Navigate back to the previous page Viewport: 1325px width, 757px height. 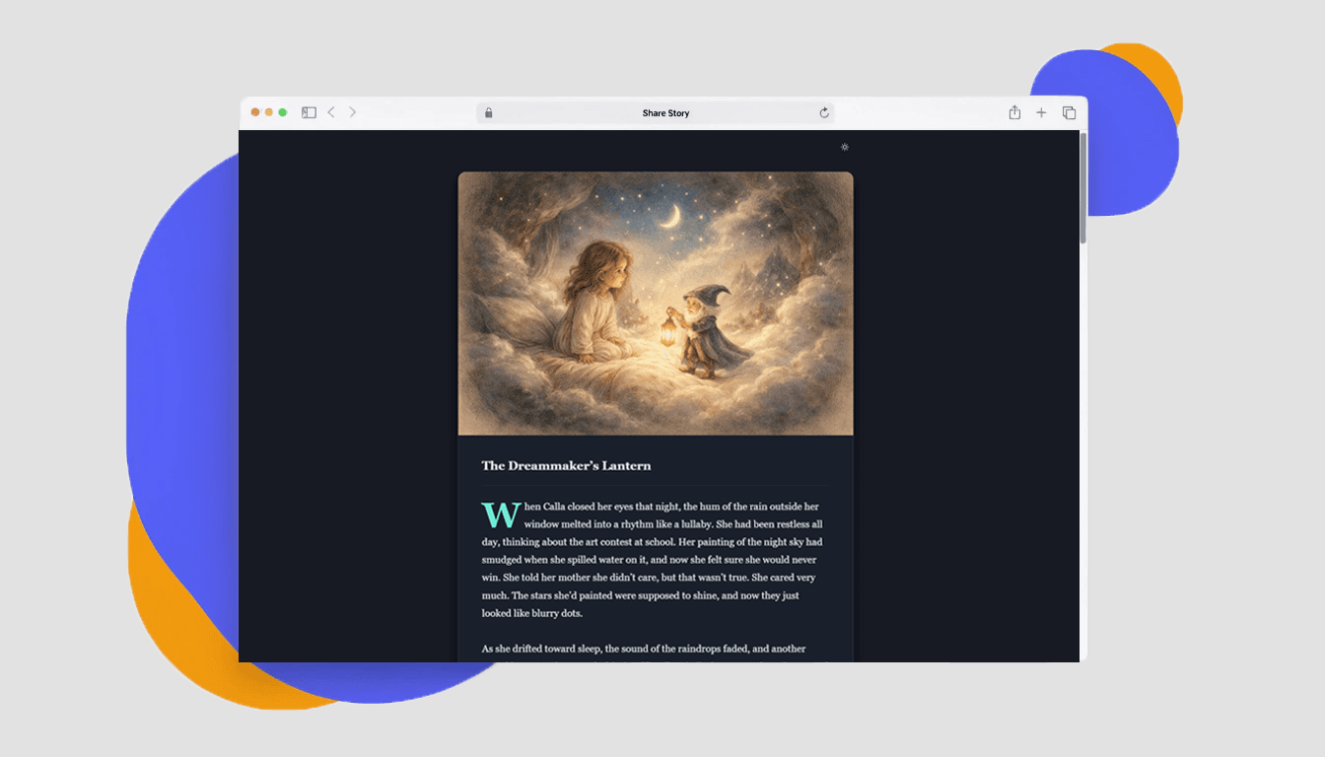[330, 112]
